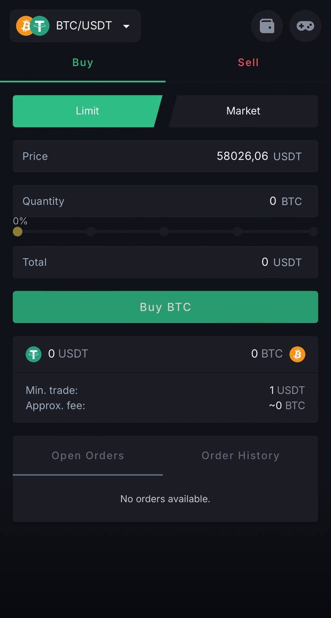Open the game controller icon
Image resolution: width=331 pixels, height=618 pixels.
[305, 26]
